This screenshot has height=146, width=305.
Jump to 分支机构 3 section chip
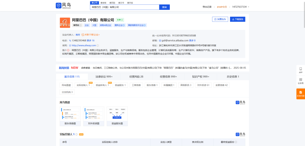click(x=67, y=92)
